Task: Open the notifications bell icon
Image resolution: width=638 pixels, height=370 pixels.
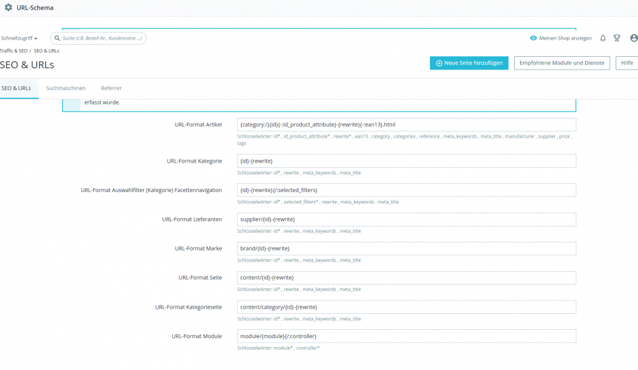Action: 602,38
